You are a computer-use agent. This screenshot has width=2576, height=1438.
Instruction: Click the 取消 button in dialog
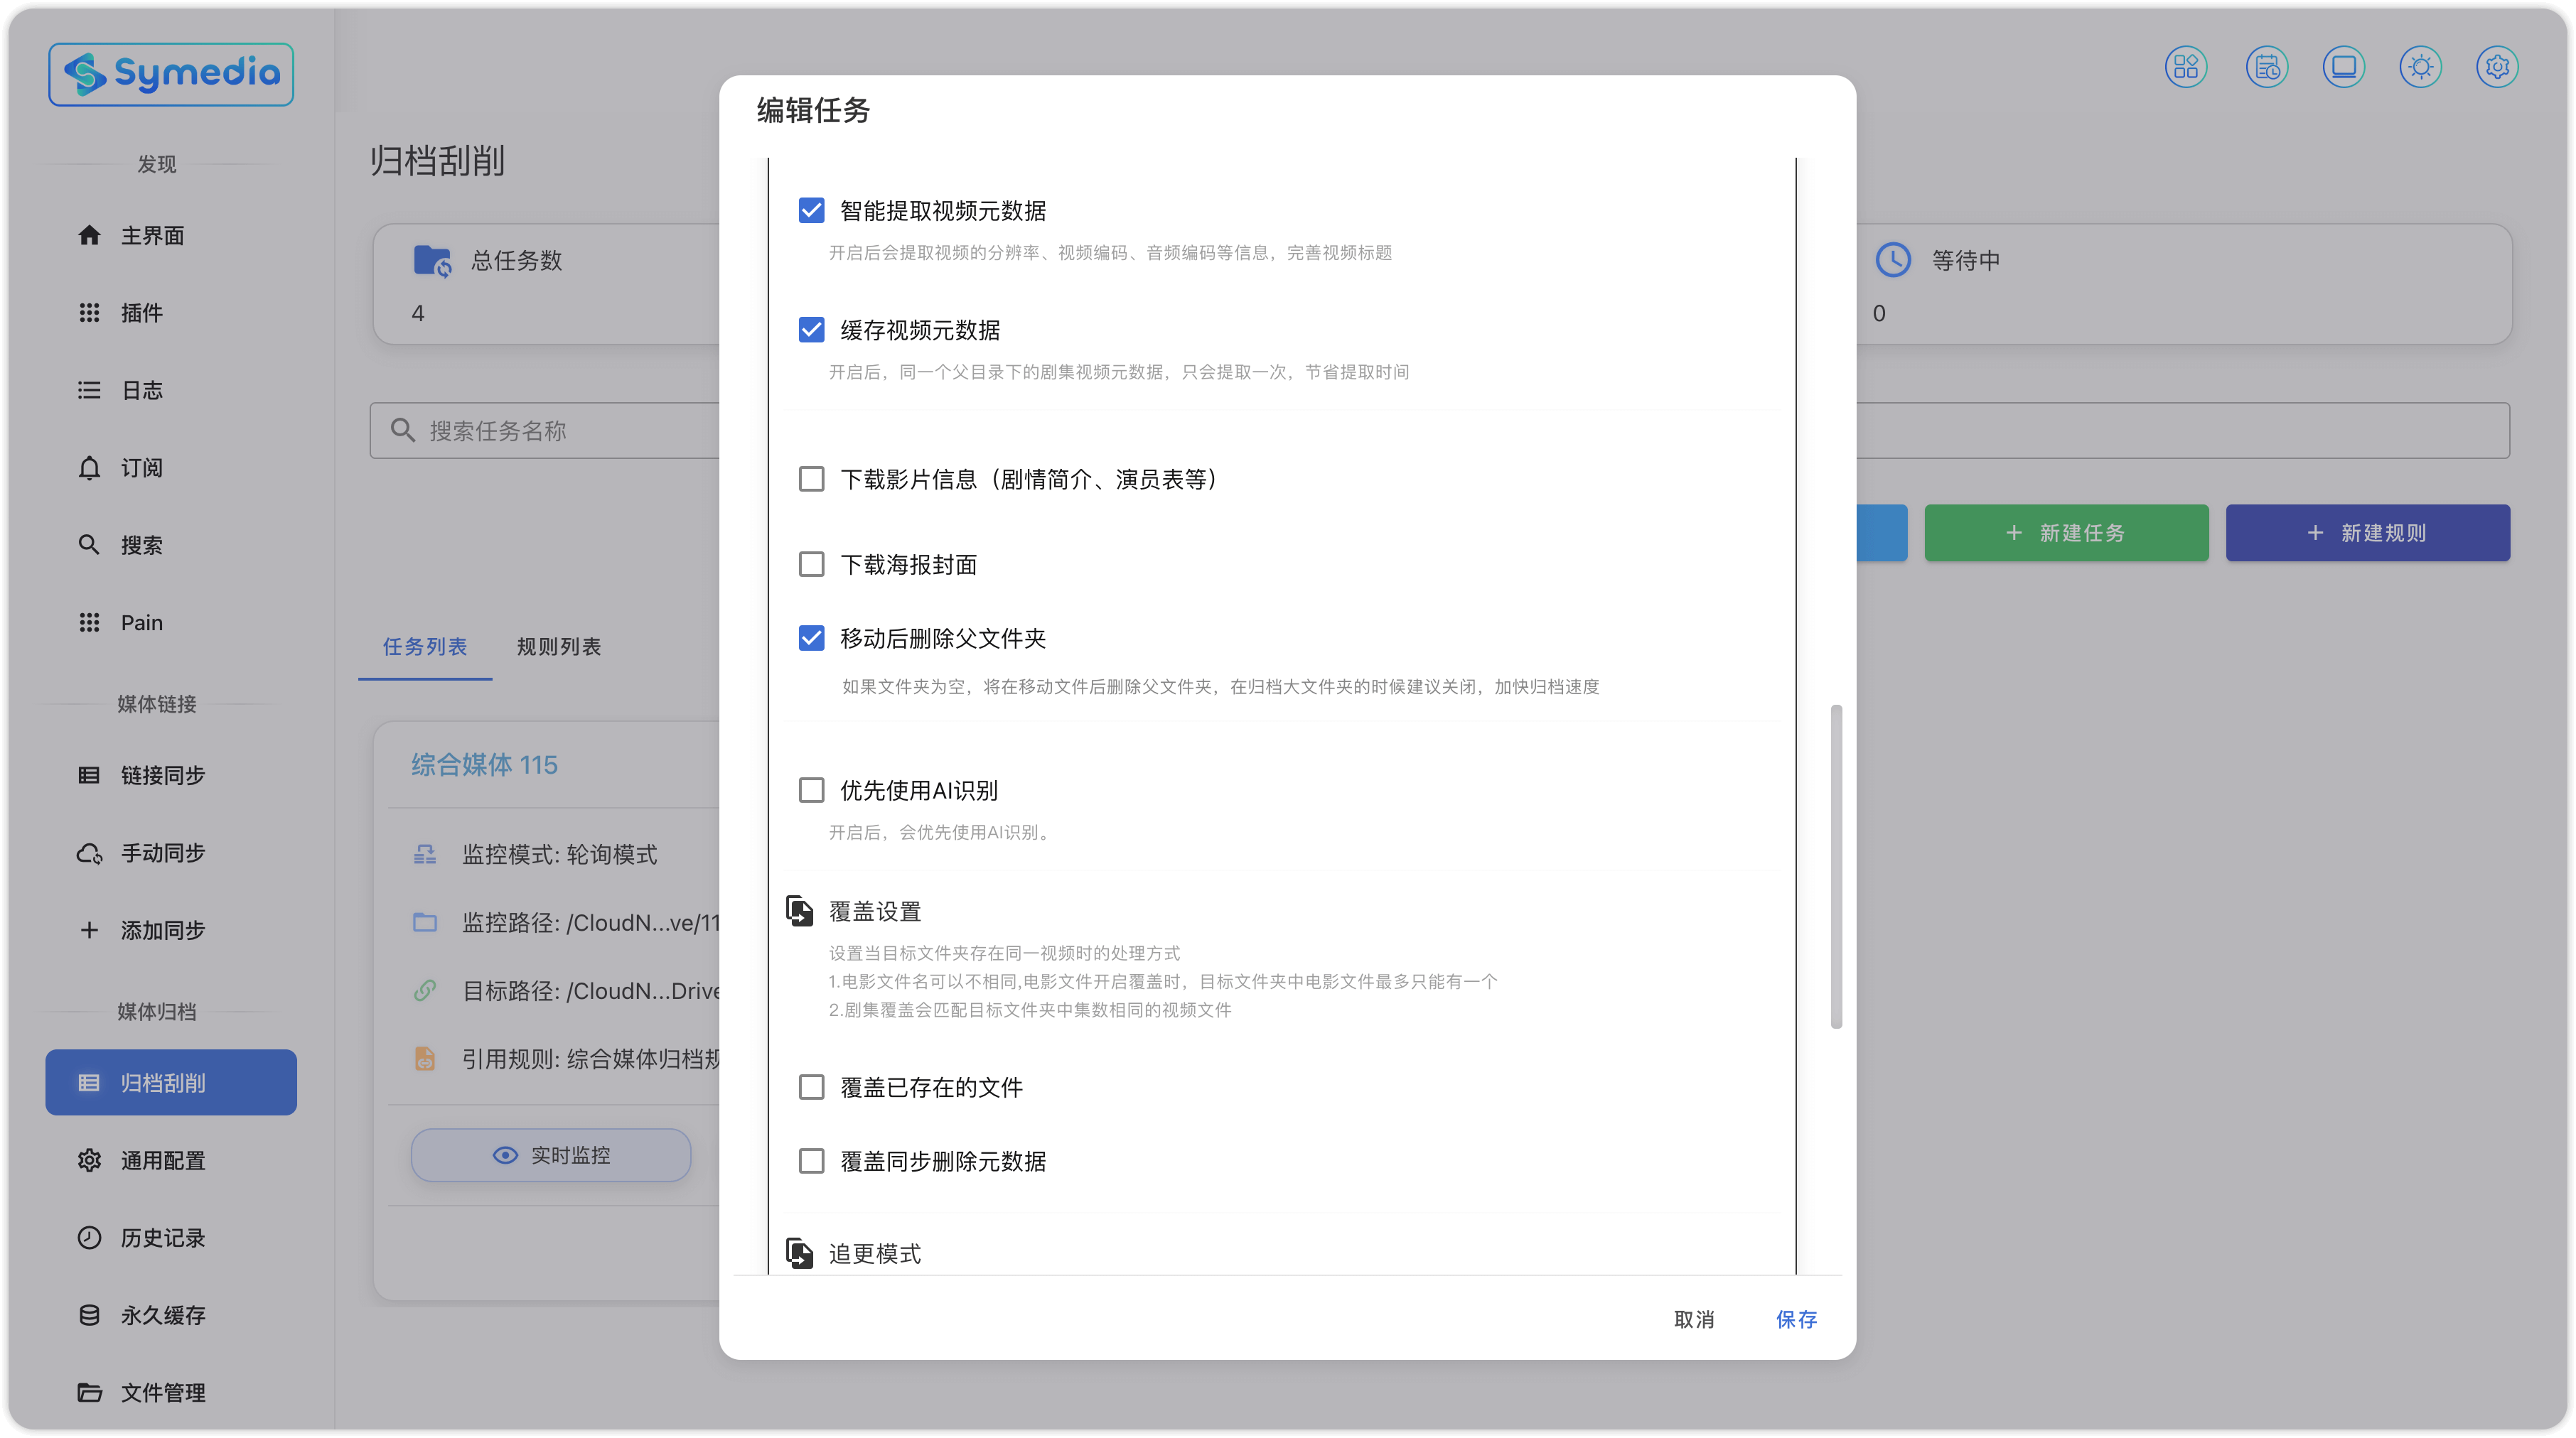pyautogui.click(x=1693, y=1319)
